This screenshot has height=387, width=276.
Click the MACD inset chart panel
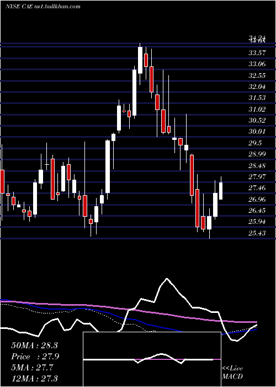pyautogui.click(x=152, y=359)
